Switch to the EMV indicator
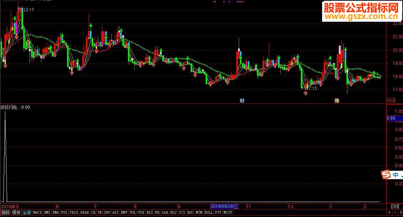The height and width of the screenshot is (217, 403). click(x=124, y=213)
